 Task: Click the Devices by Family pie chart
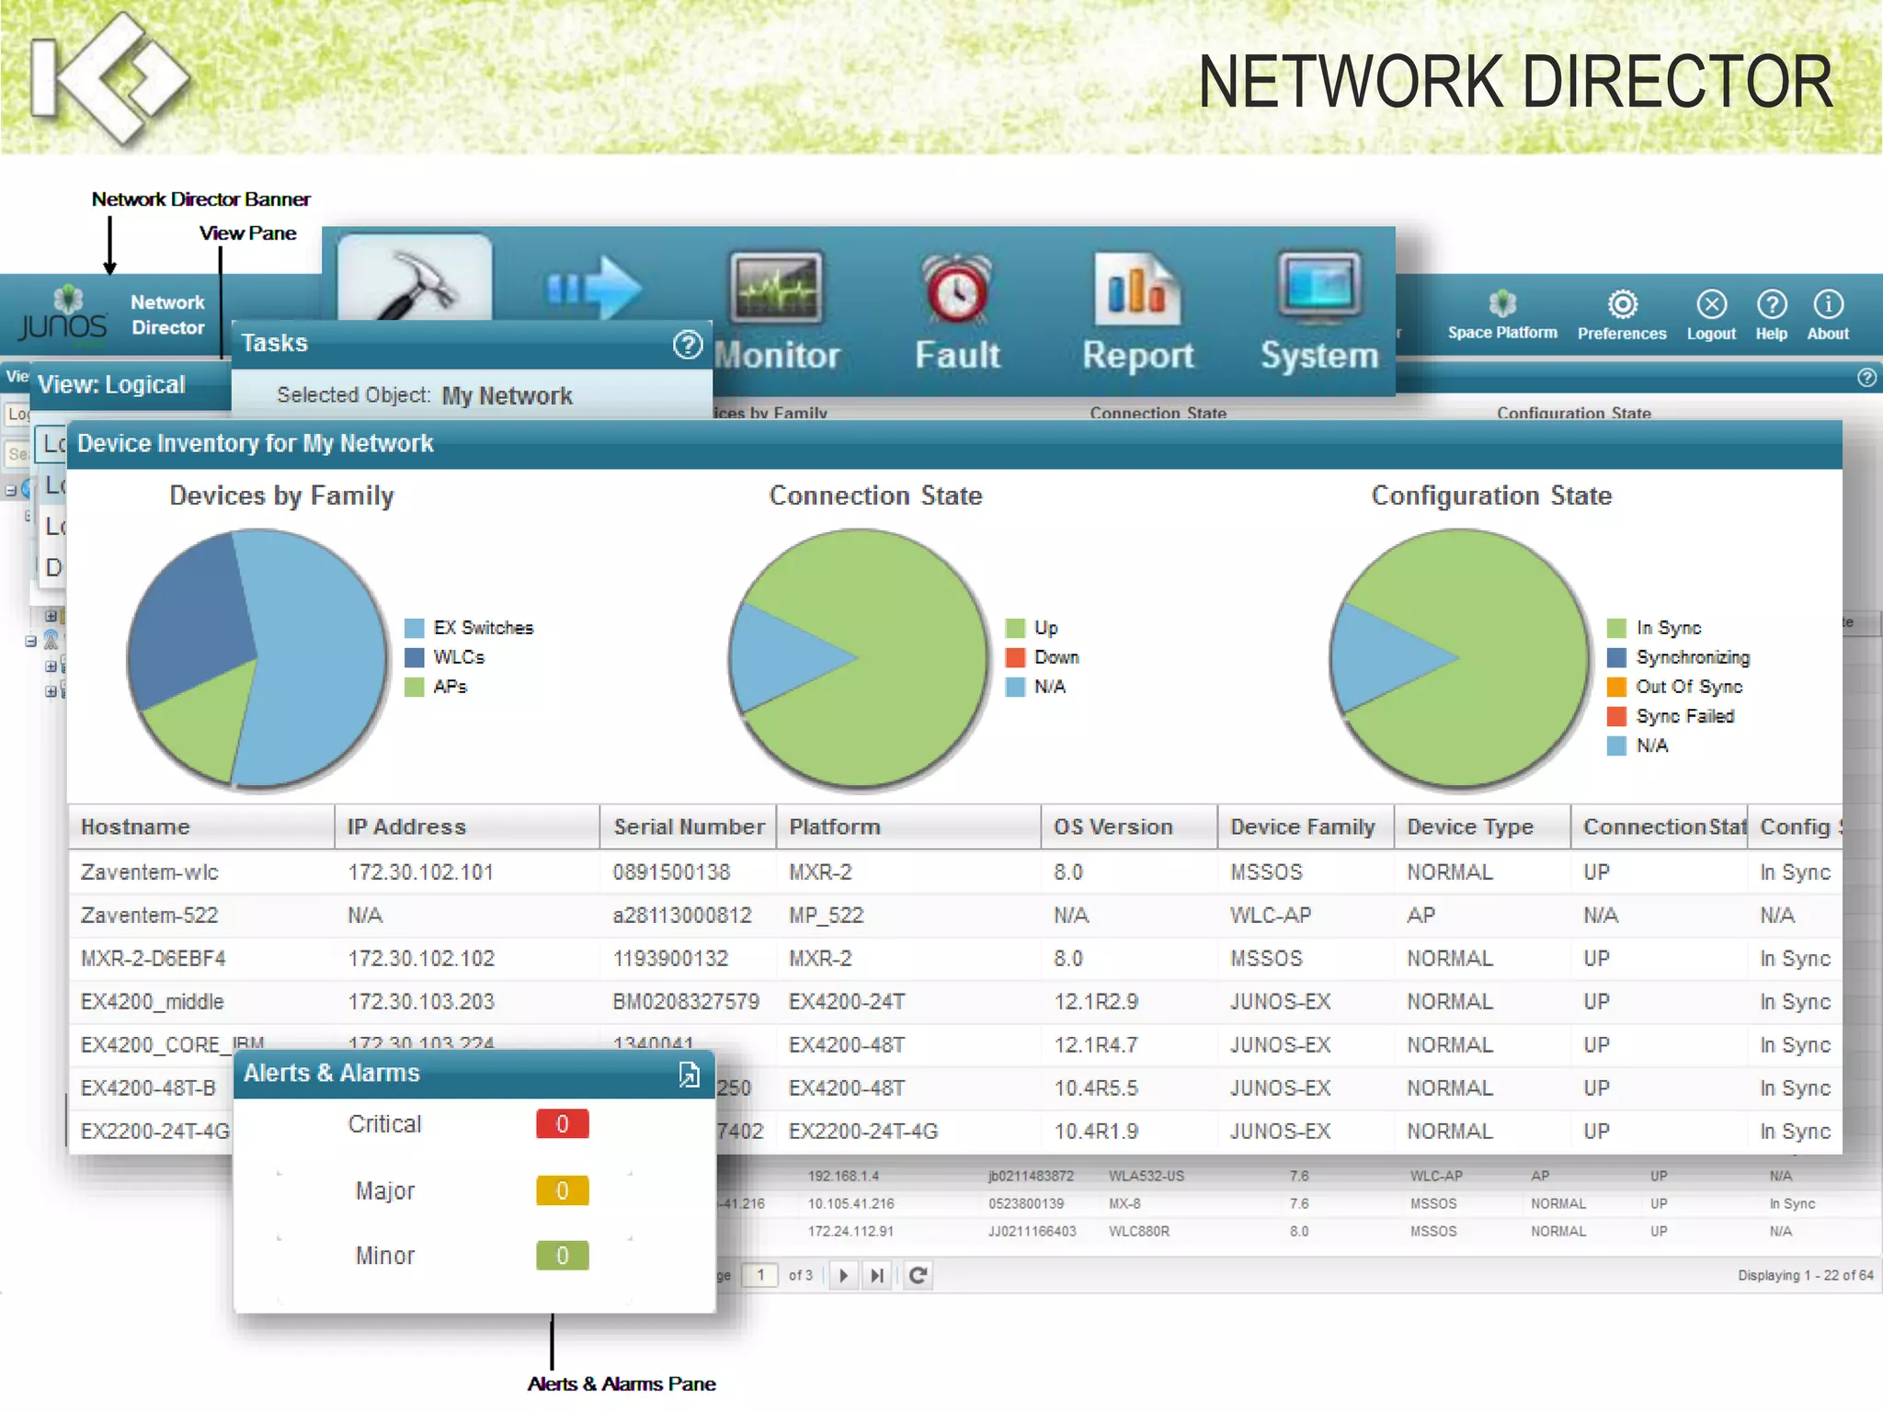click(257, 658)
